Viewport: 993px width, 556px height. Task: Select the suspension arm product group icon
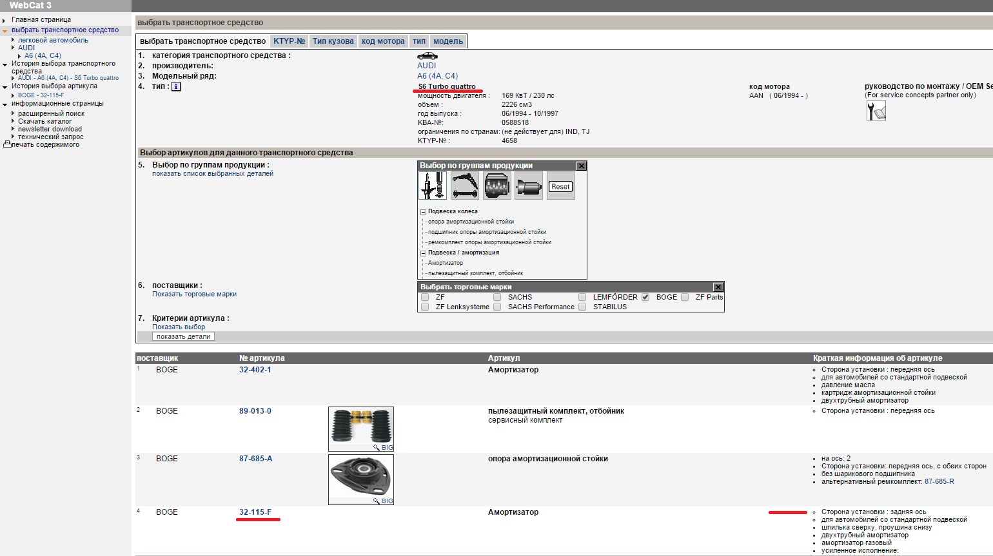point(464,186)
